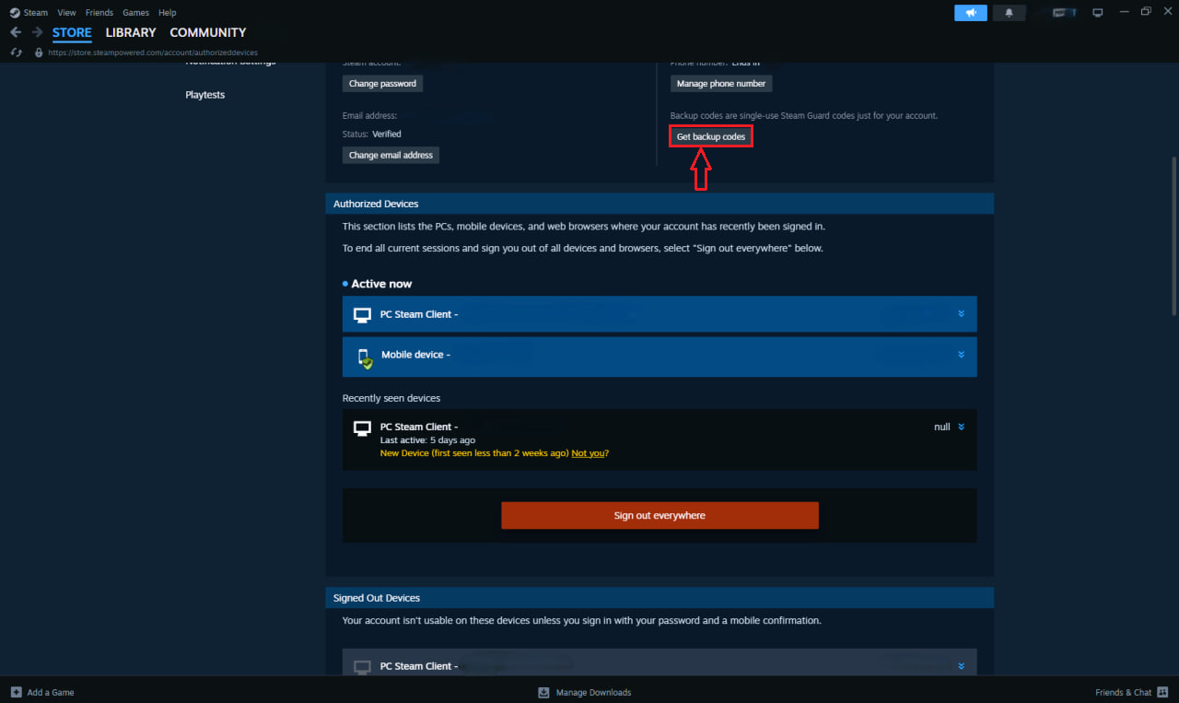Open Playtests in the left sidebar
Screen dimensions: 1179x703
204,95
